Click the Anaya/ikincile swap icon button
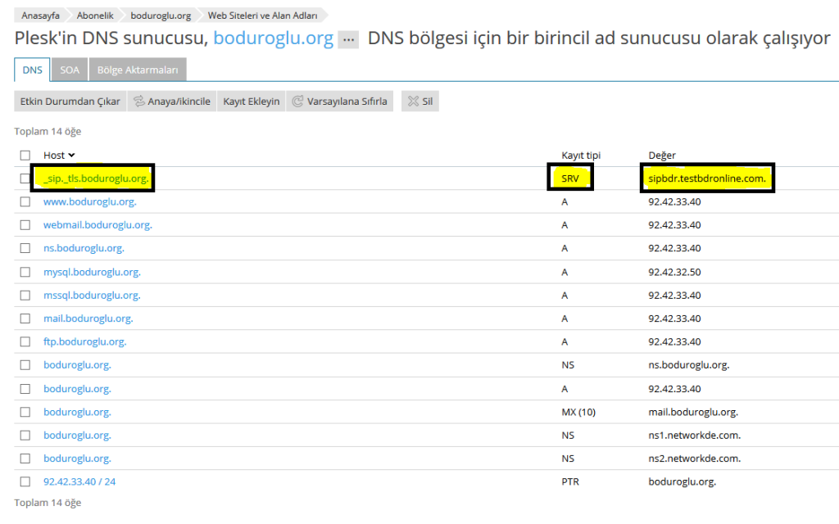Viewport: 839px width, 524px height. tap(139, 102)
